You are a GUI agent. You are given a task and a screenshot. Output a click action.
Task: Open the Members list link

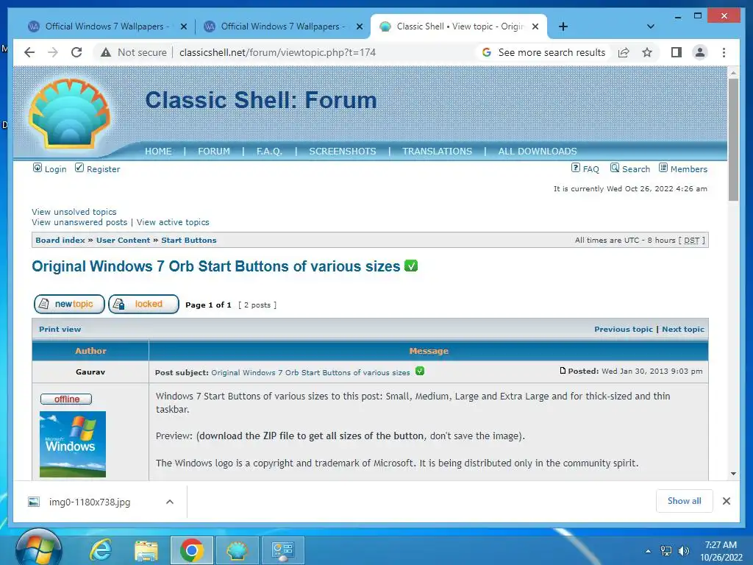pos(683,168)
